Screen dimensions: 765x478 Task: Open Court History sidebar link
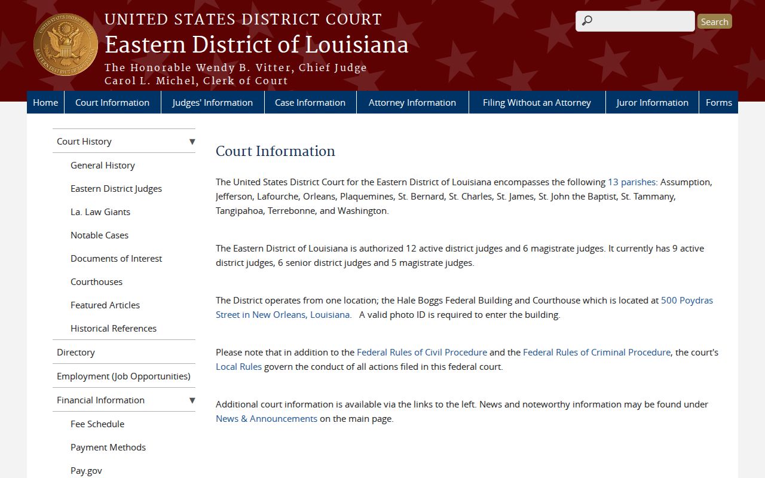click(84, 142)
